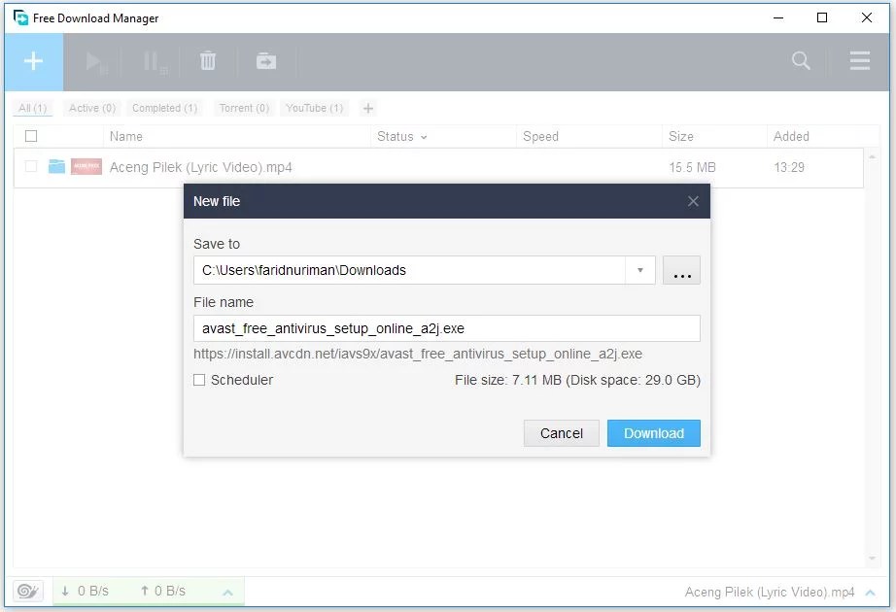Check the Aceng Pilek row checkbox
The height and width of the screenshot is (612, 896).
[31, 166]
